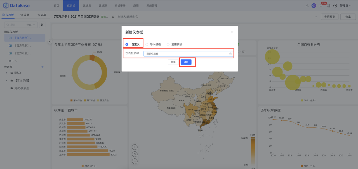The height and width of the screenshot is (169, 358).
Task: Click the sort icon beside the sidebar search
Action: point(42,25)
